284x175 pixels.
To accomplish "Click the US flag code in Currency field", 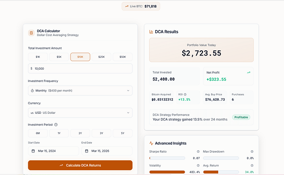I will tap(32, 113).
